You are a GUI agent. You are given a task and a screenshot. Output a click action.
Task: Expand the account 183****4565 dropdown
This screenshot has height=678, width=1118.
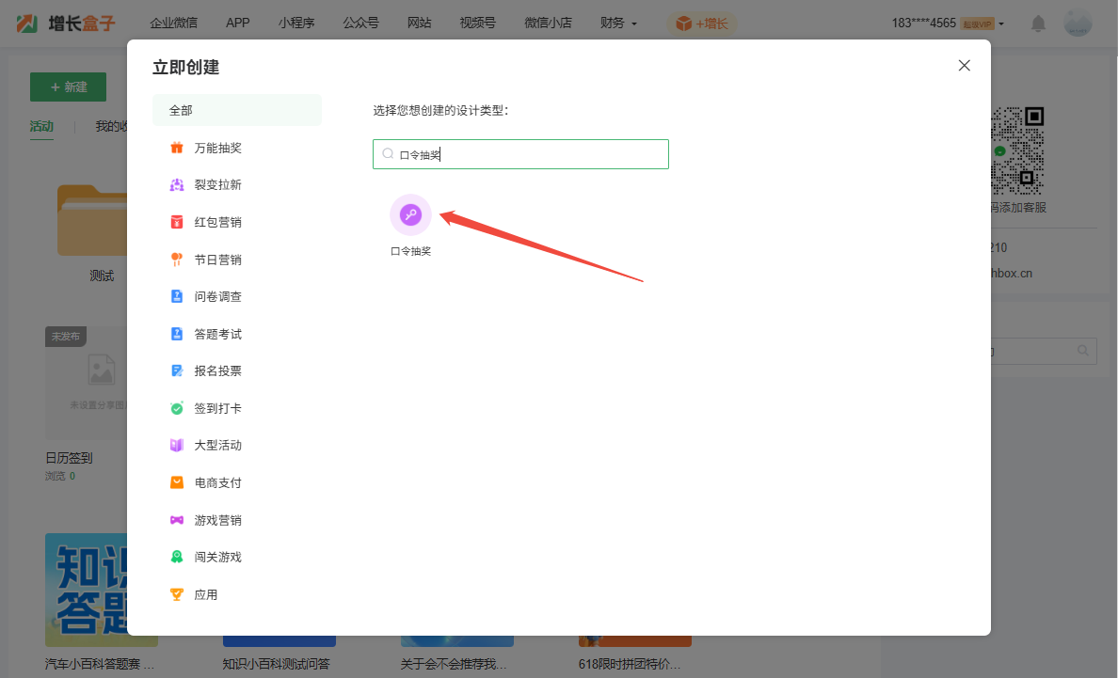tap(948, 24)
